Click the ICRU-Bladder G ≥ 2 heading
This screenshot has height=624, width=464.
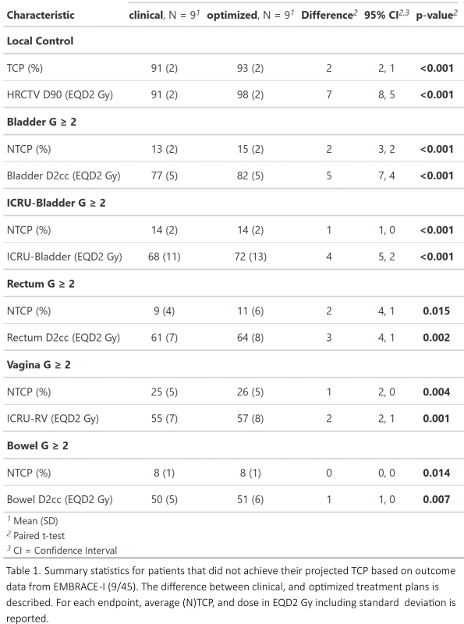[56, 203]
